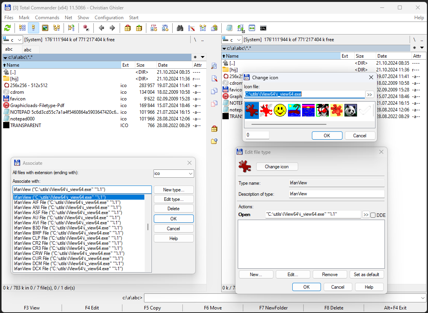Open the FTP connect toolbar icon
Image resolution: width=428 pixels, height=313 pixels.
point(154,28)
